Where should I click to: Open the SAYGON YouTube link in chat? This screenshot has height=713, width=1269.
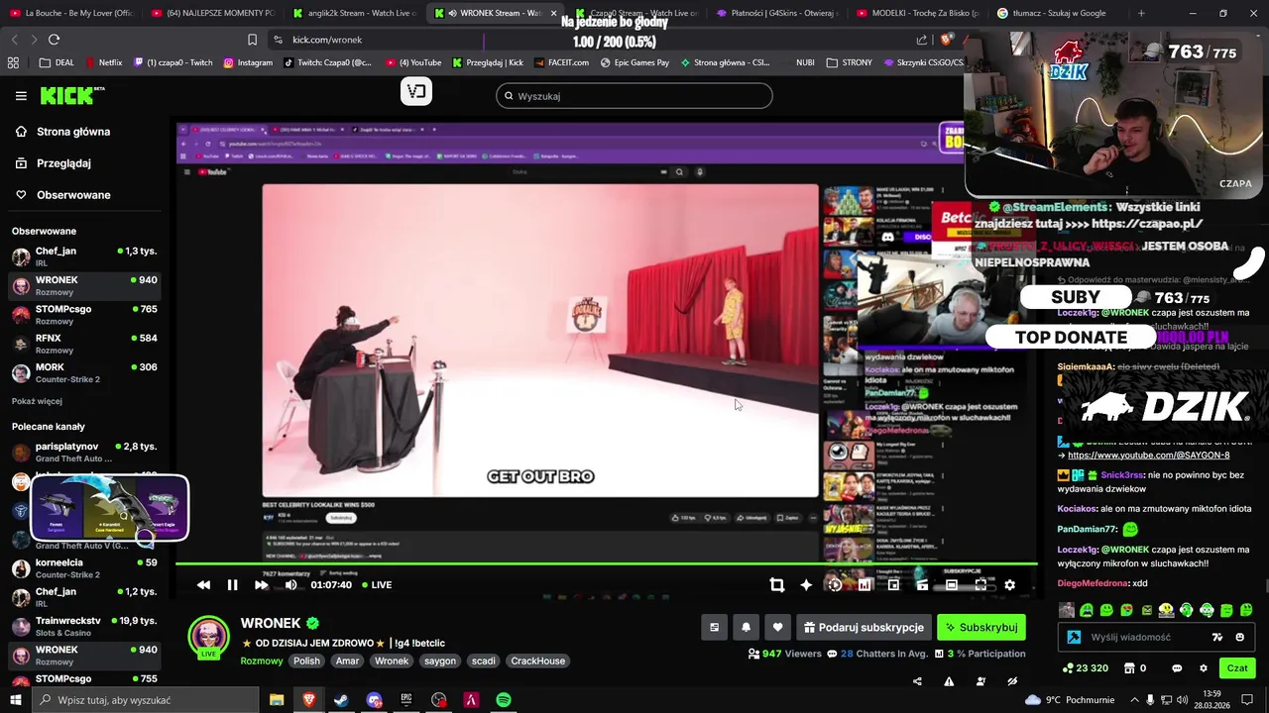coord(1148,456)
